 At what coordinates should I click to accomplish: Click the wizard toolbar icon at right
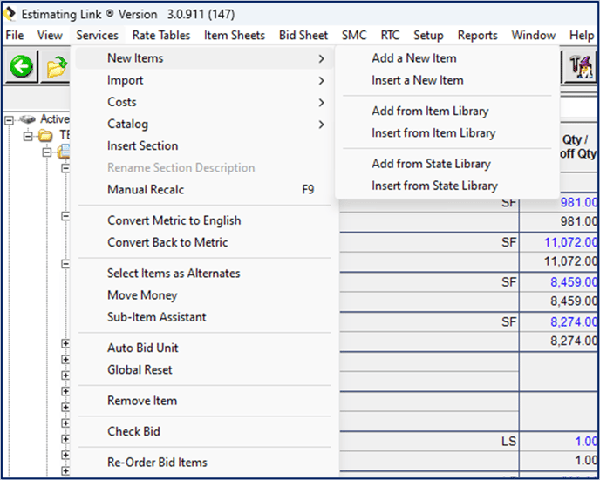pyautogui.click(x=580, y=66)
